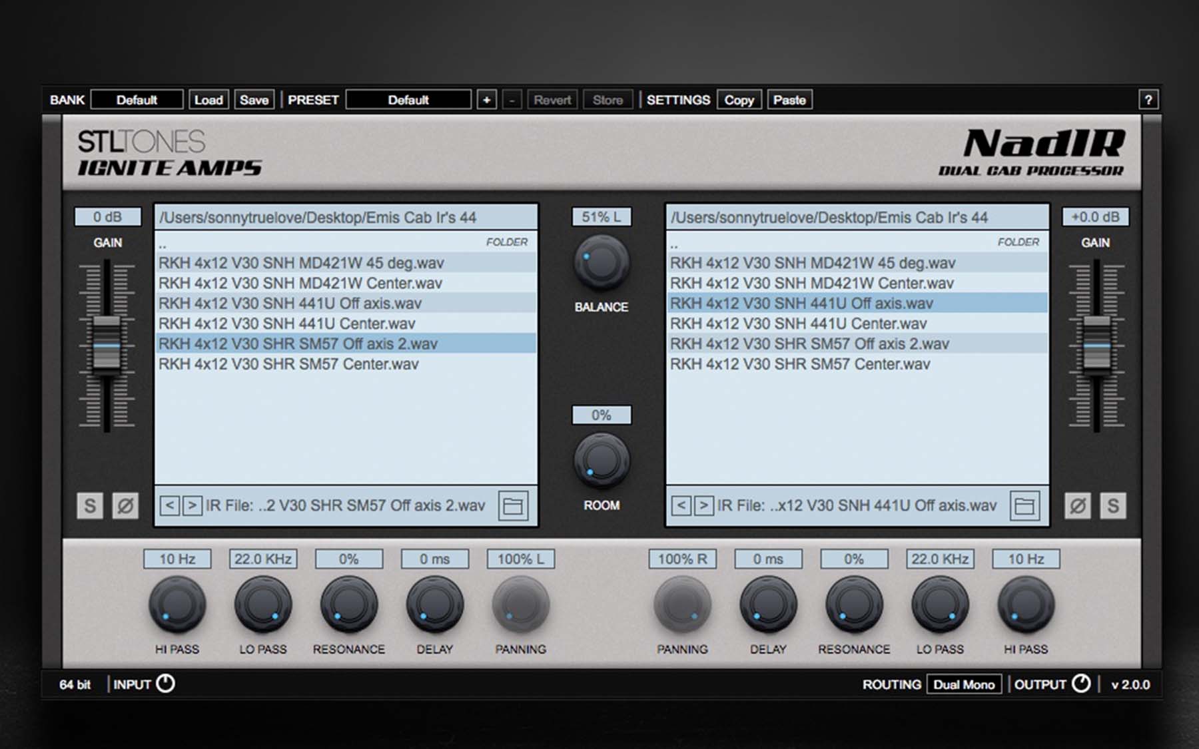Load previous IR file in left cab
Screen dimensions: 1199x749
point(169,505)
